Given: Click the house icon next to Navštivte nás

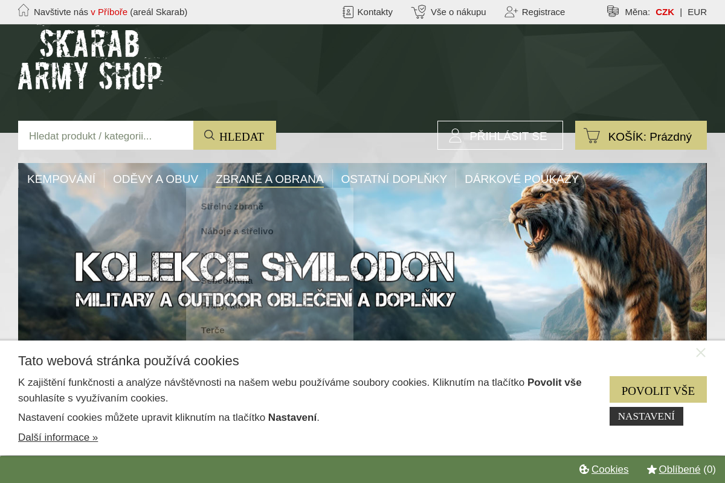Looking at the screenshot, I should tap(24, 10).
